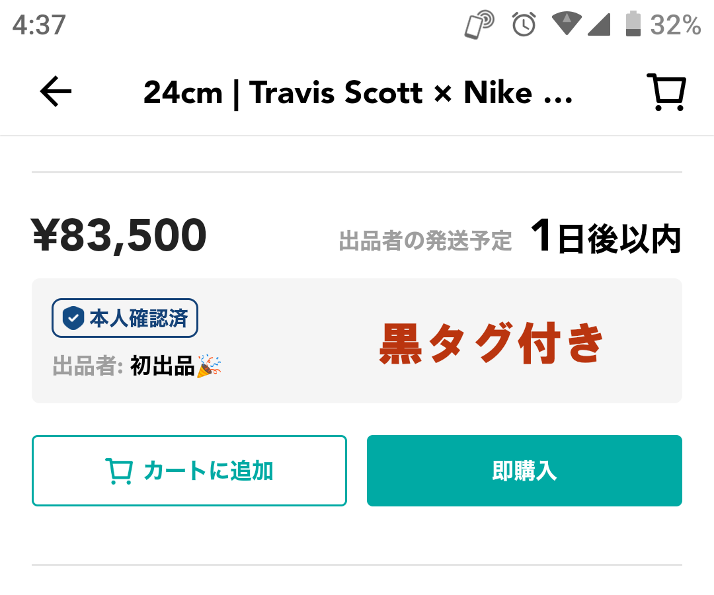Viewport: 714px width, 595px height.
Task: Tap the 黒タグ付き red label
Action: [x=491, y=344]
